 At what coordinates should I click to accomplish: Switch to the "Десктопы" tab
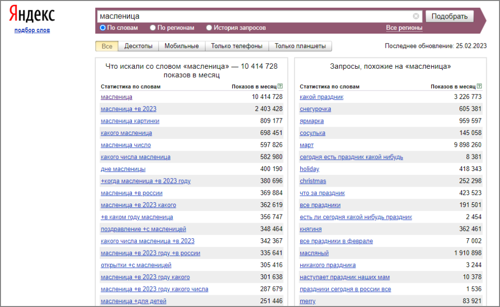pyautogui.click(x=138, y=46)
